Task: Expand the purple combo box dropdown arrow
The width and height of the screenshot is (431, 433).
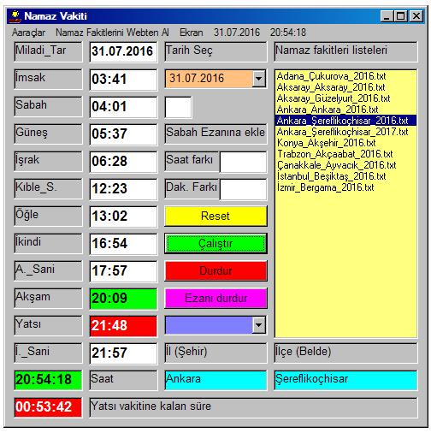Action: click(259, 324)
